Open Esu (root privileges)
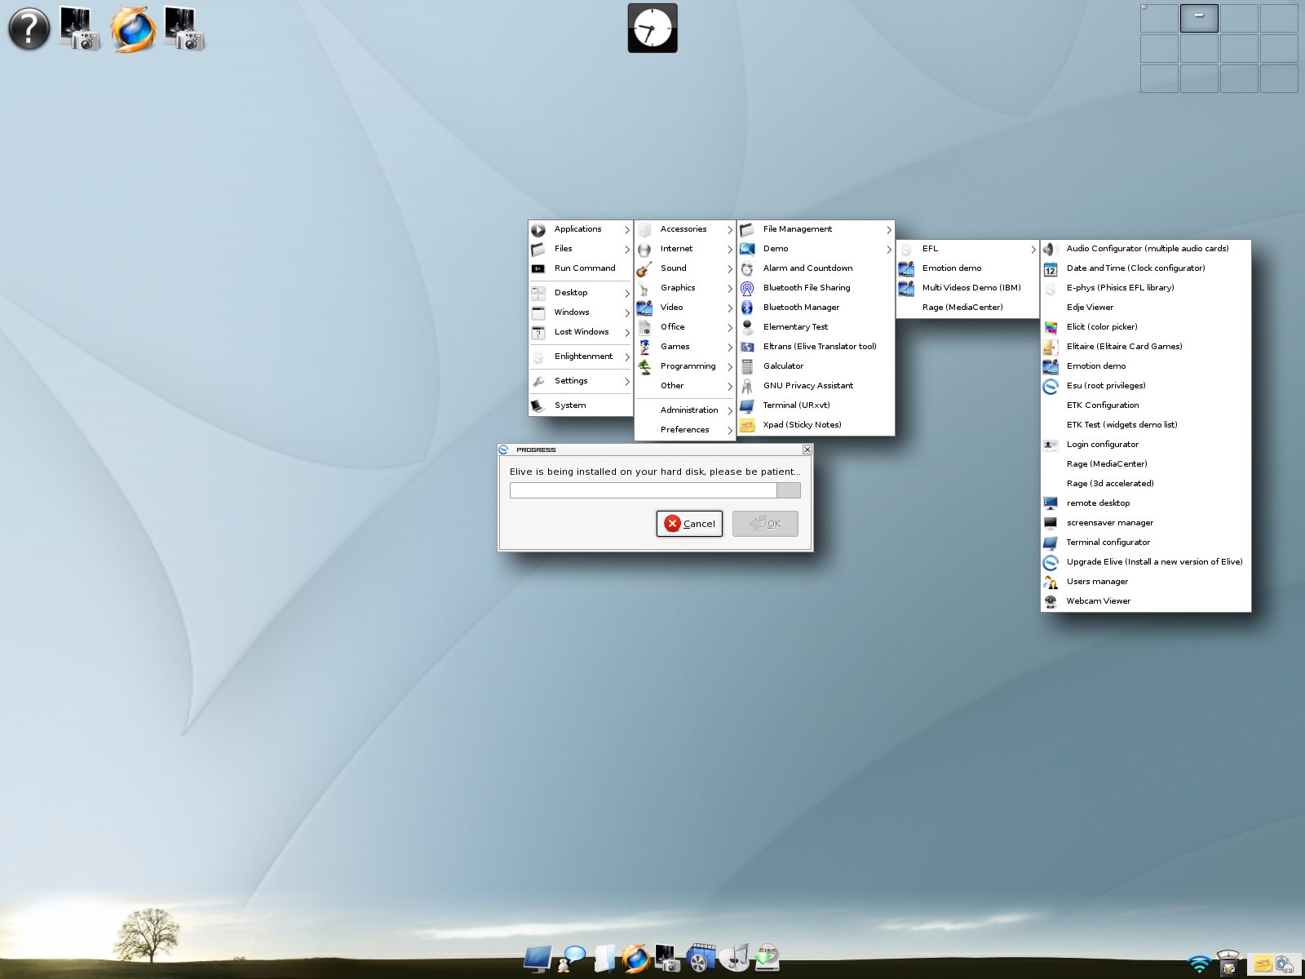Image resolution: width=1305 pixels, height=979 pixels. pyautogui.click(x=1146, y=386)
